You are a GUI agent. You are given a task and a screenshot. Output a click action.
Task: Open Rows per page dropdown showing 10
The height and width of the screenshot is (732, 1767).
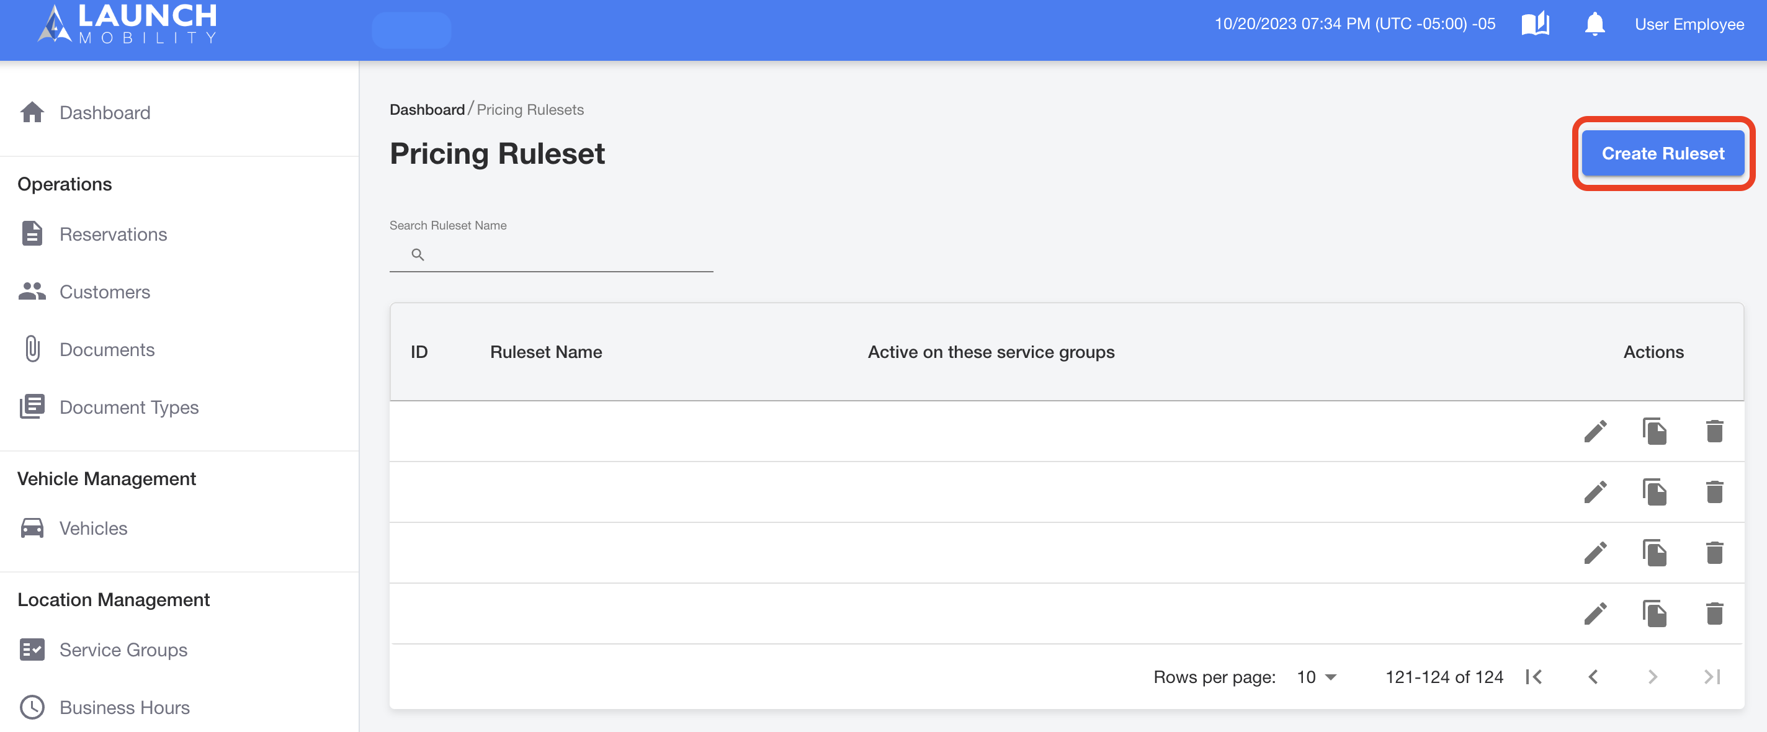[1317, 676]
